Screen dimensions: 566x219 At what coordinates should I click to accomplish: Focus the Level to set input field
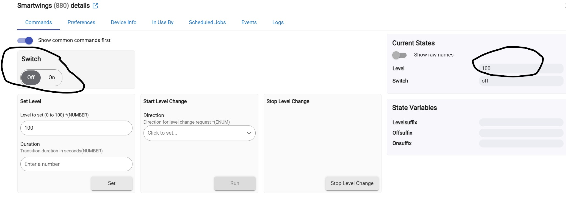[x=76, y=128]
